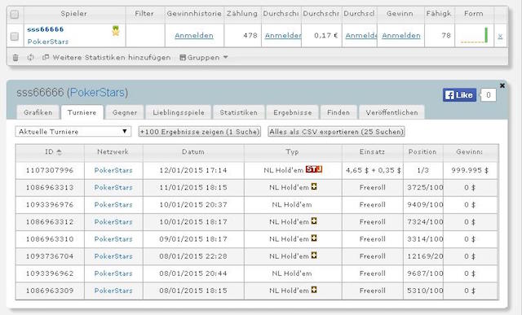
Task: Click PokerStars link in row 1093396976
Action: [x=113, y=204]
